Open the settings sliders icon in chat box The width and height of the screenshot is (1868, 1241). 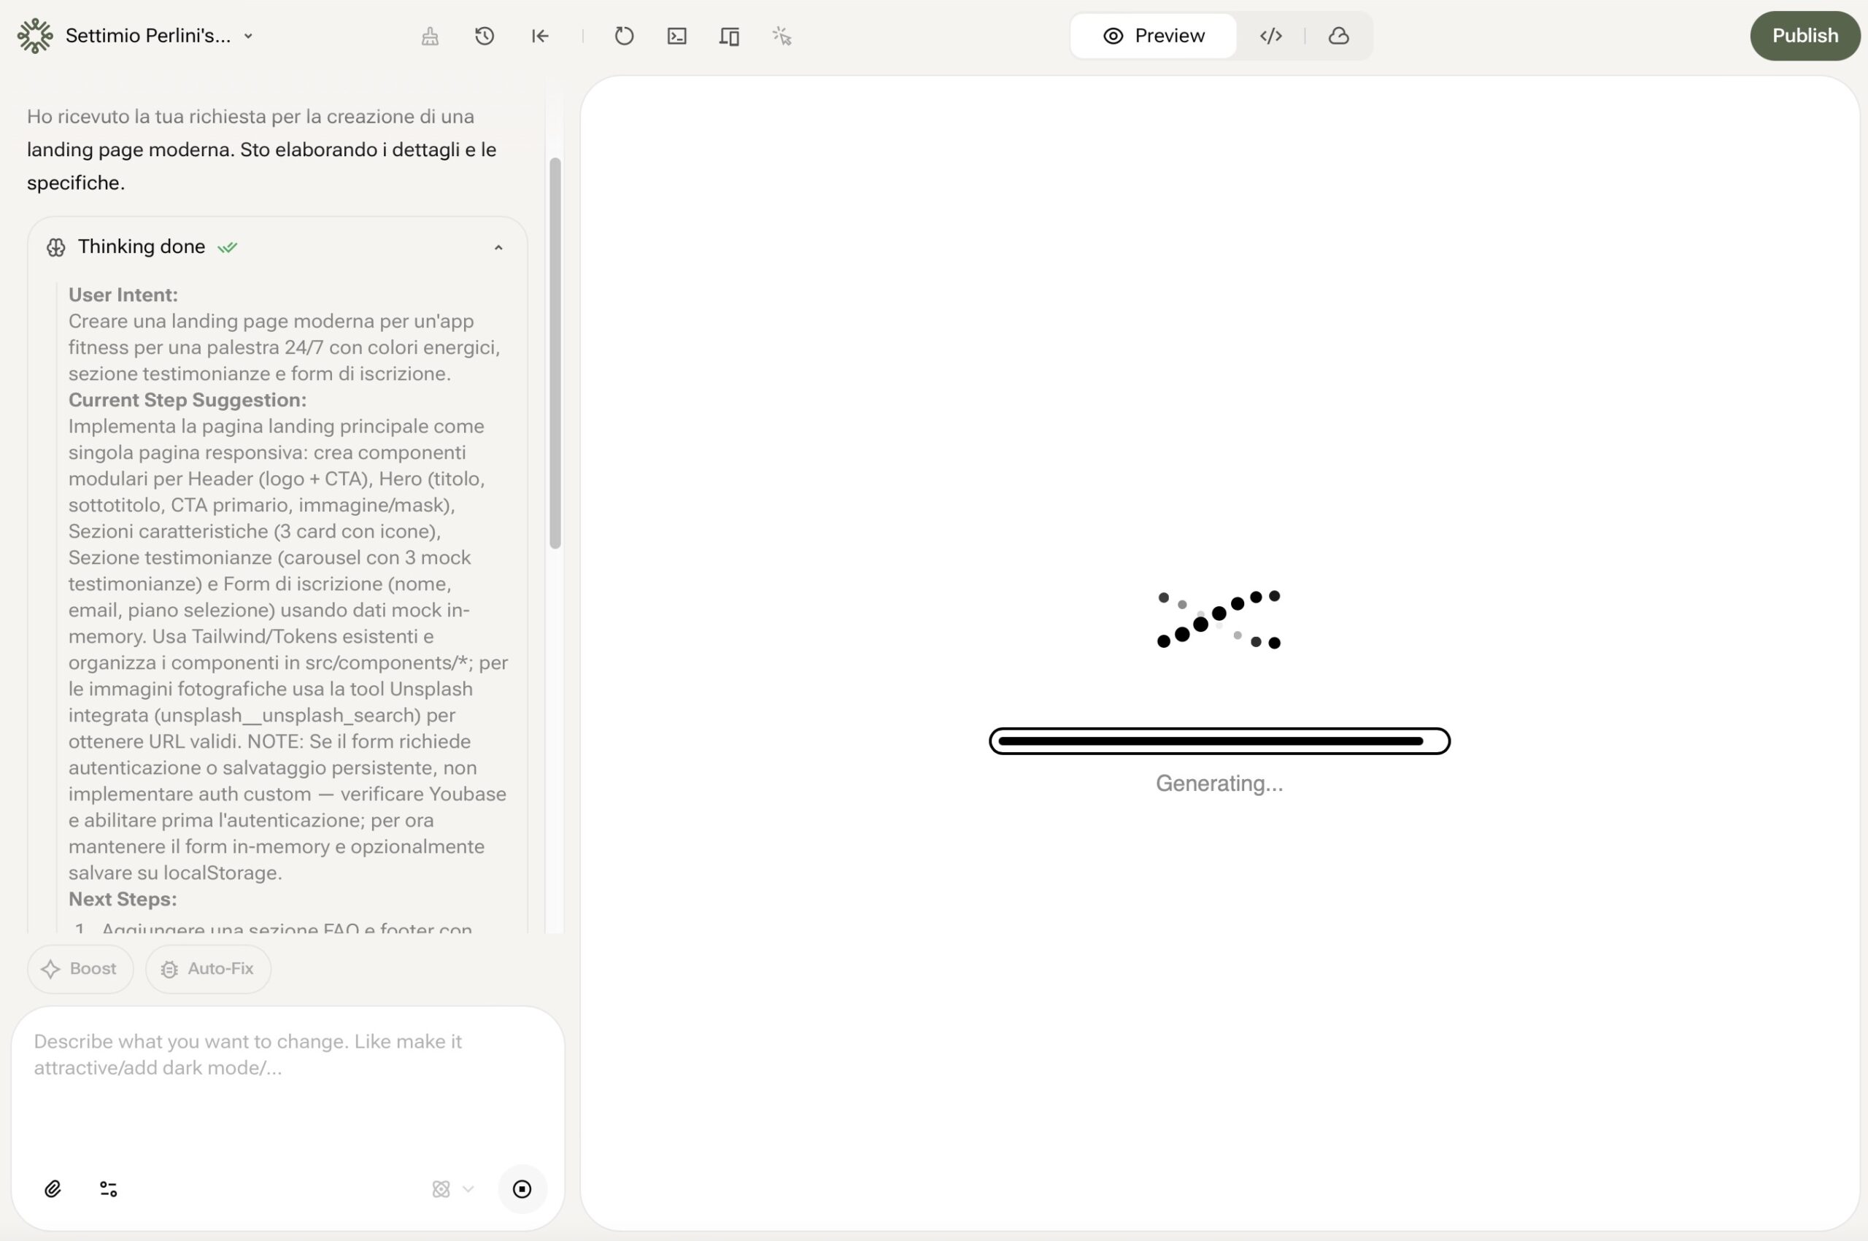[109, 1188]
